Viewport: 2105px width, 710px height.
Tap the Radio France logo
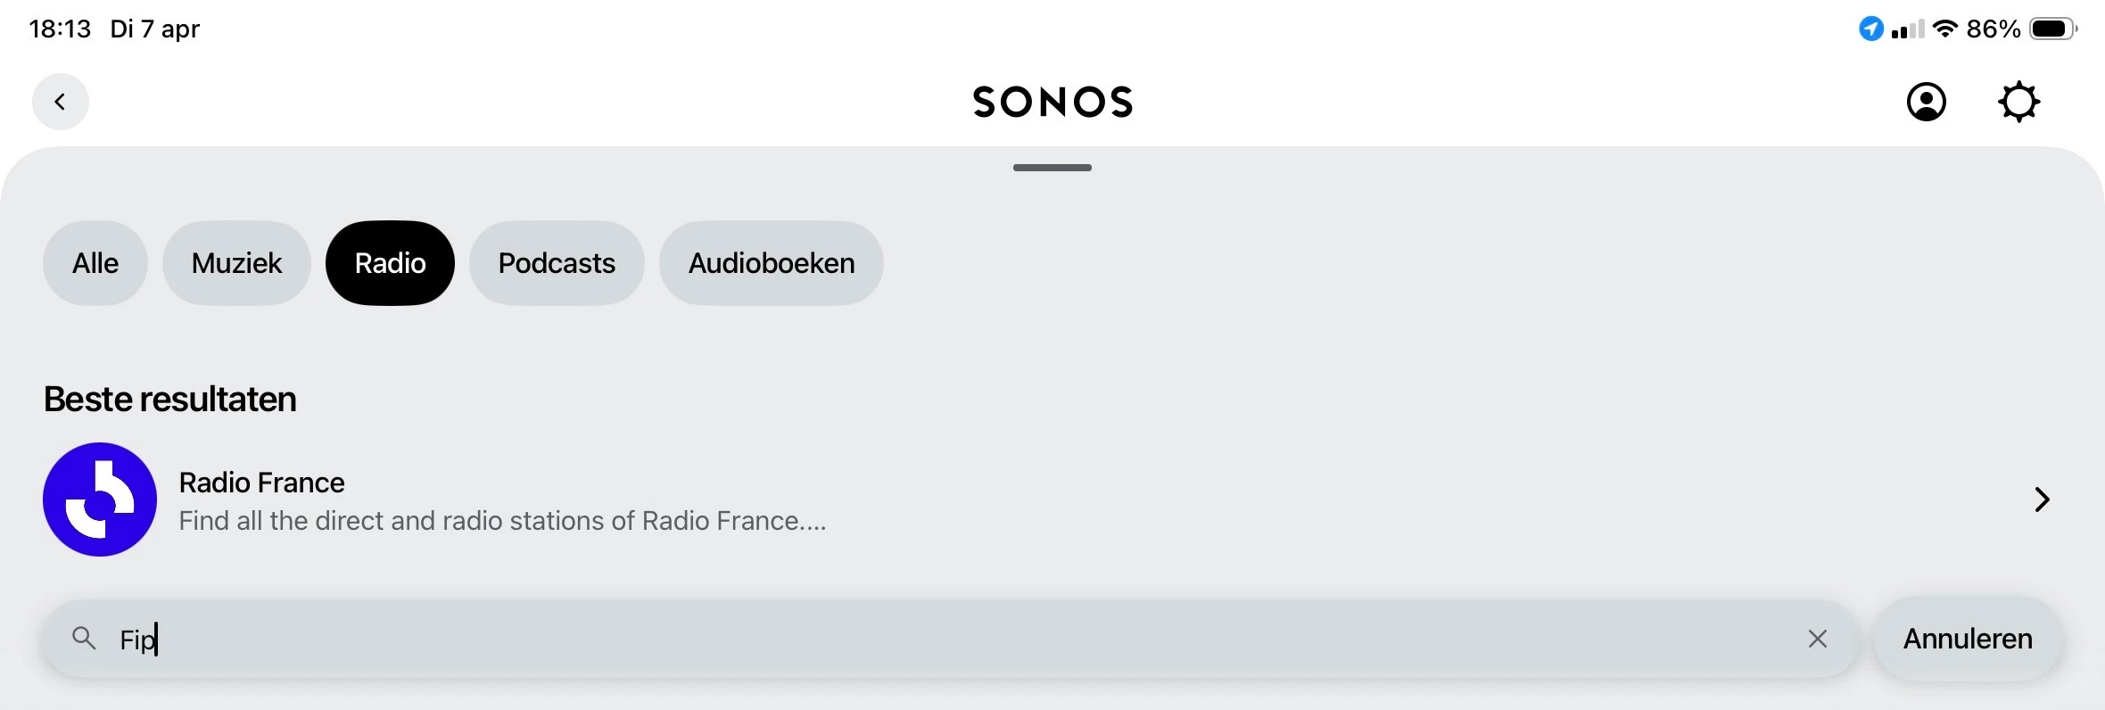100,499
